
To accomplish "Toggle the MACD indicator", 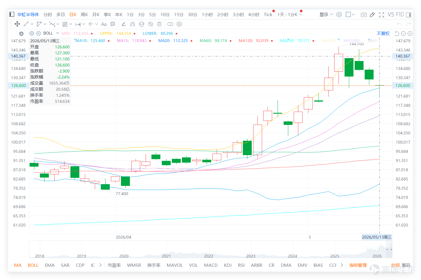I will pyautogui.click(x=211, y=265).
